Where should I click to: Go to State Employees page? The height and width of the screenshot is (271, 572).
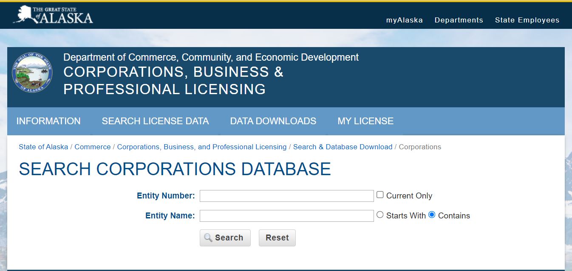pyautogui.click(x=527, y=20)
